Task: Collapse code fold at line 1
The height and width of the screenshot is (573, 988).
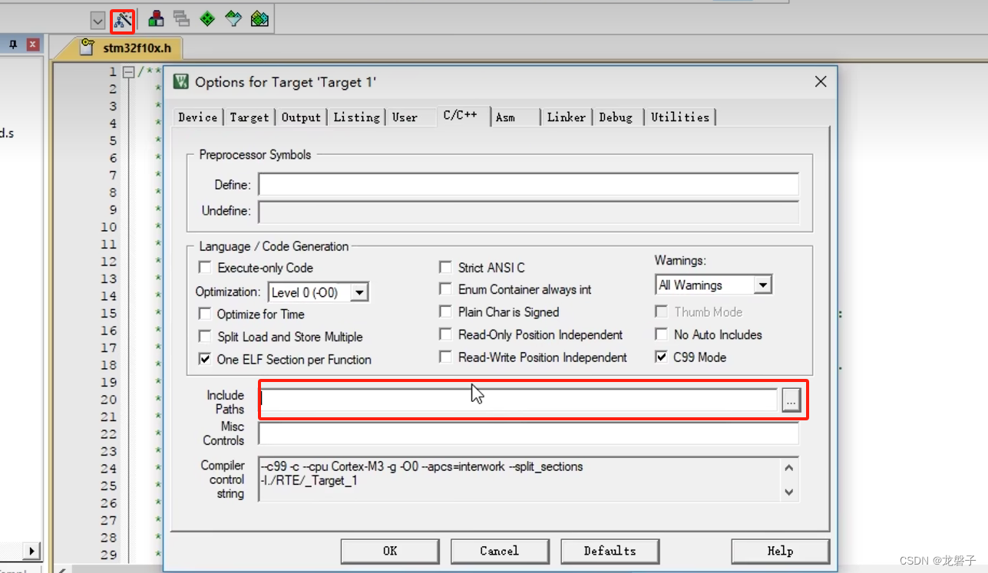Action: pos(128,72)
